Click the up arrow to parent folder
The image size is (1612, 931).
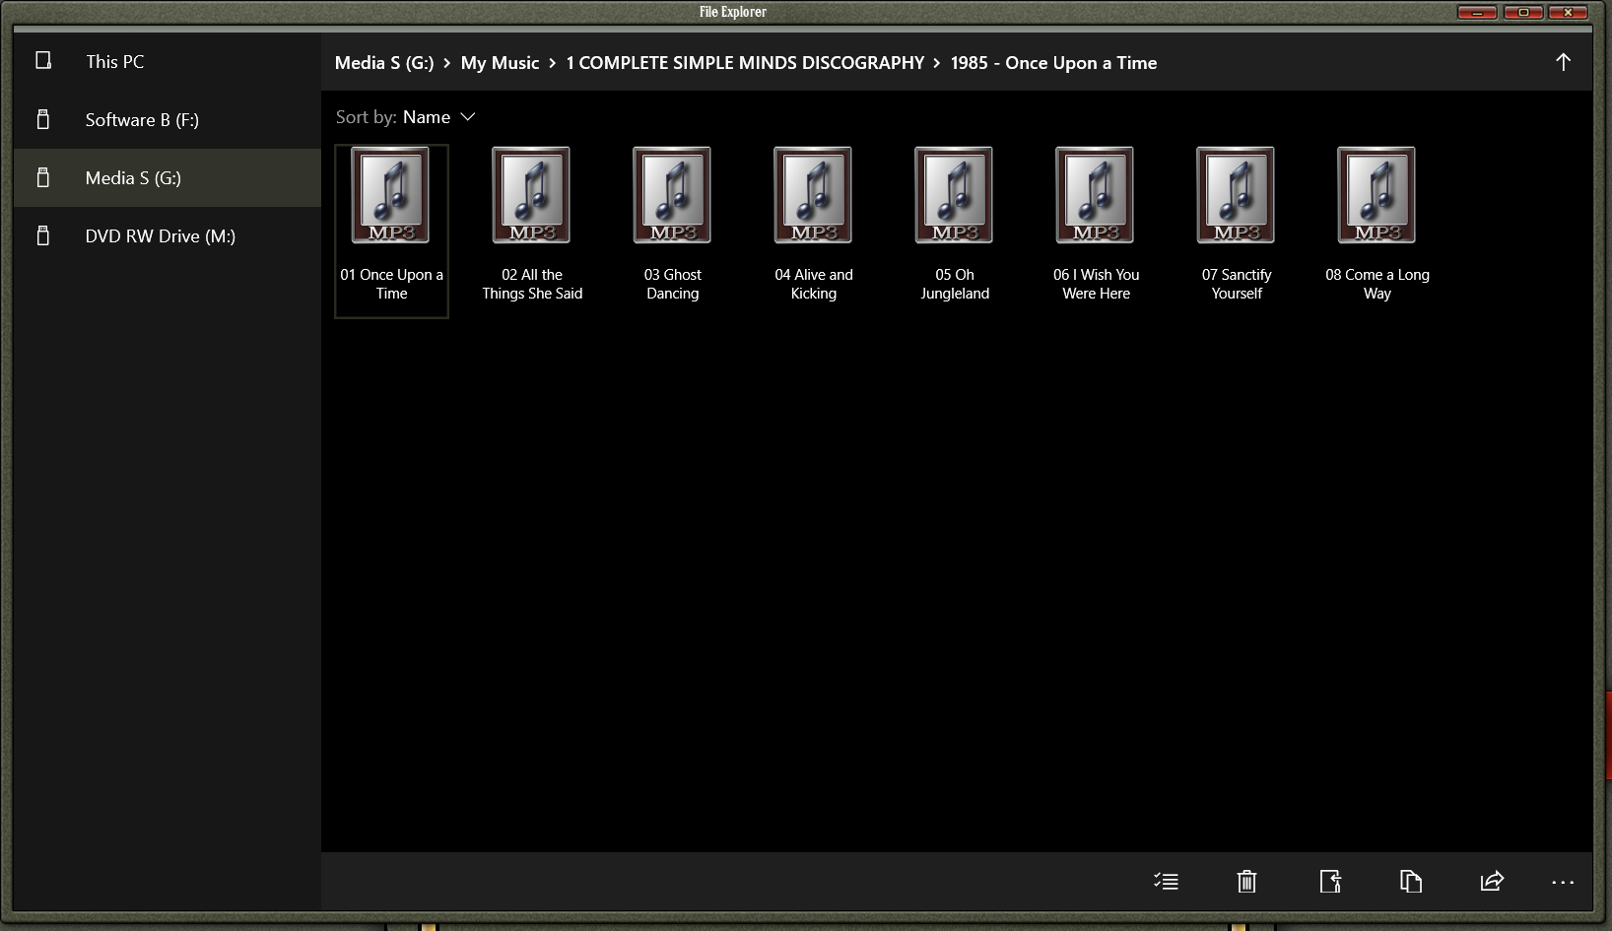1563,62
